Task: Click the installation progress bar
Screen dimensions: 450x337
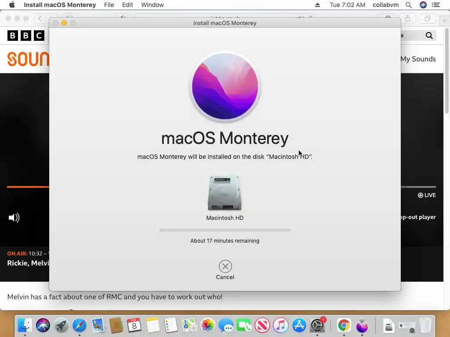Action: click(x=225, y=230)
